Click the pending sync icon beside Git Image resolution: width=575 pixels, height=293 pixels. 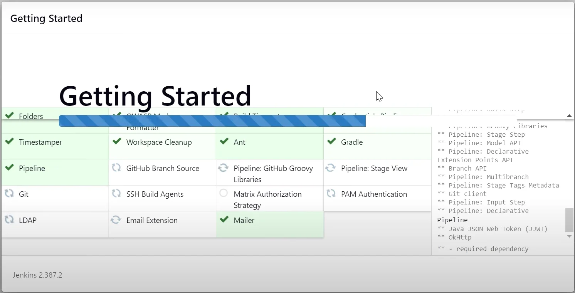click(9, 194)
